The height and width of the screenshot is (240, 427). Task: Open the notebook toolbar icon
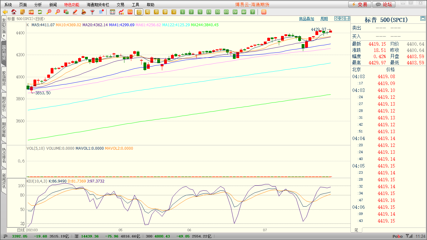coord(23,12)
